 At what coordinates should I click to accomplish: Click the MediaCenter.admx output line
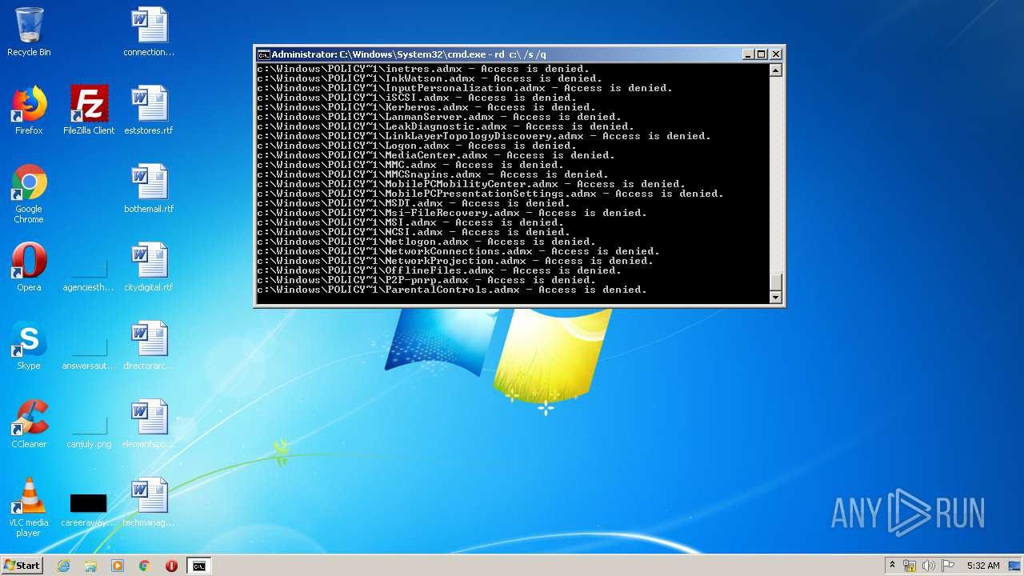tap(436, 155)
